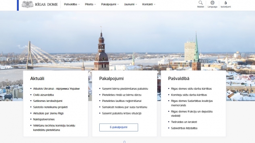Open the Pilsēta top menu item
Screen dimensions: 255x143
click(89, 4)
